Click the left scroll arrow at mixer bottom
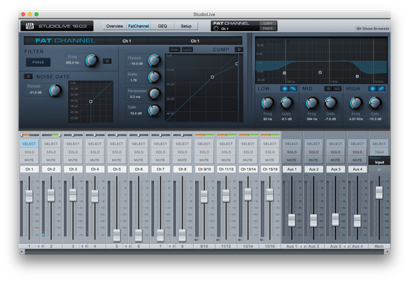This screenshot has height=281, width=409. click(22, 252)
